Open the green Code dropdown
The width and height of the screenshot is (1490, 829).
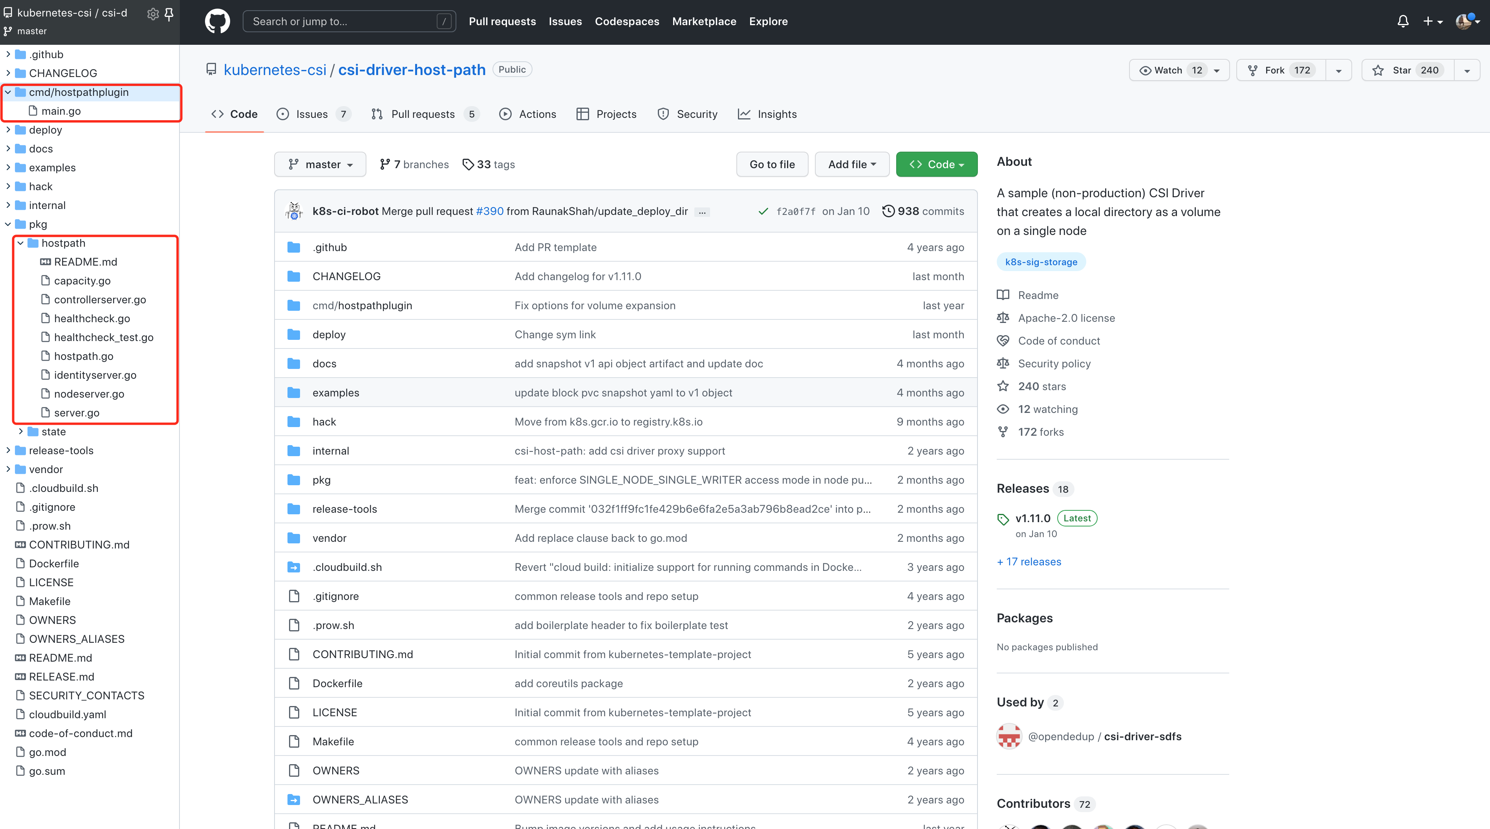point(937,164)
